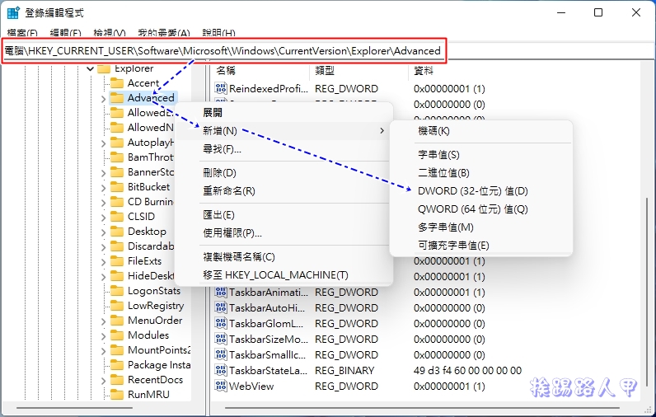This screenshot has width=656, height=417.
Task: Choose 尋找(F)... in context menu
Action: coord(283,149)
